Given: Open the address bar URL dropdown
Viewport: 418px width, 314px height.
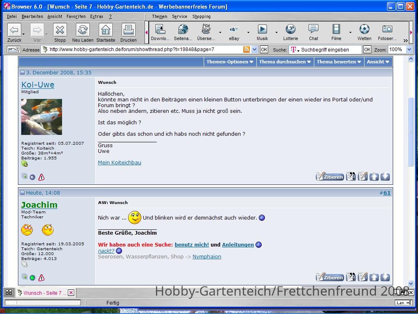Looking at the screenshot, I should point(255,49).
